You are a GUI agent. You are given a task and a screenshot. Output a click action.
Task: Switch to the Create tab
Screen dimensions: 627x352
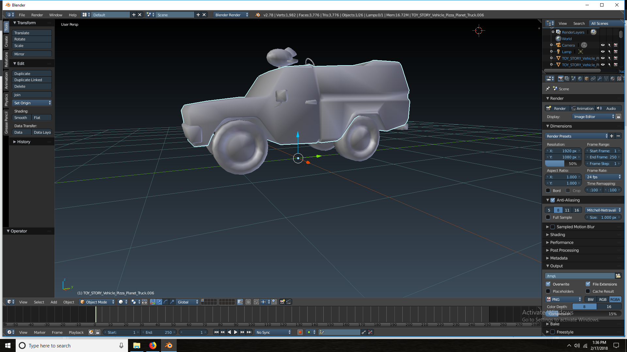tap(6, 41)
